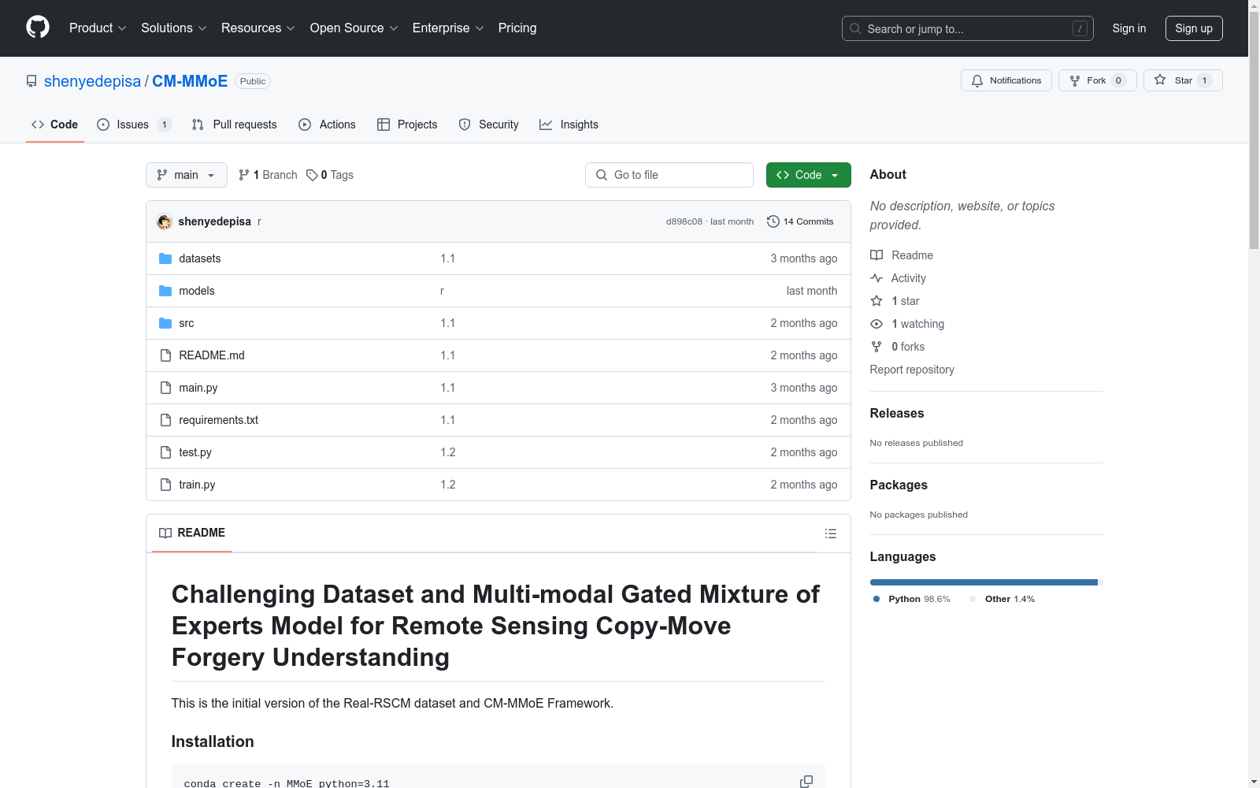This screenshot has width=1260, height=788.
Task: Open the shenyedepisa owner profile link
Action: click(x=92, y=81)
